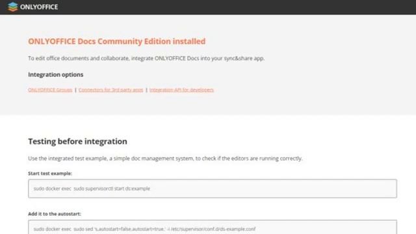Click the 'Add it to the autostart:' label
Screen dimensions: 416x234
55,214
